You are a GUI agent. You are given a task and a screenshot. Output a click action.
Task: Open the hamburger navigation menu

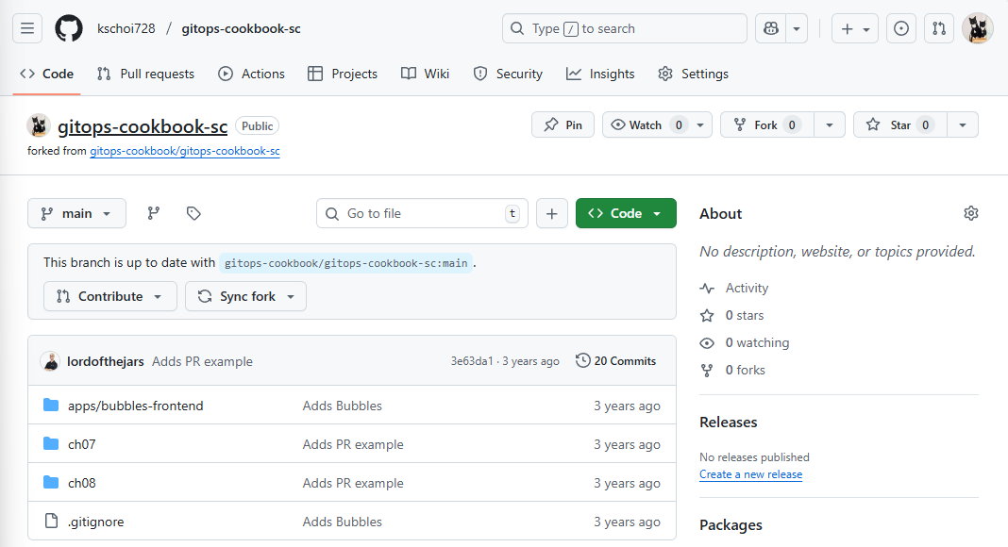pos(27,28)
